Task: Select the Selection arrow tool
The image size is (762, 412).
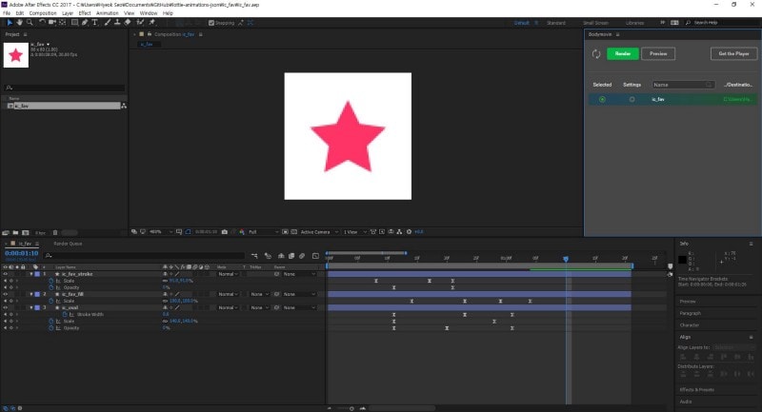Action: [x=10, y=22]
